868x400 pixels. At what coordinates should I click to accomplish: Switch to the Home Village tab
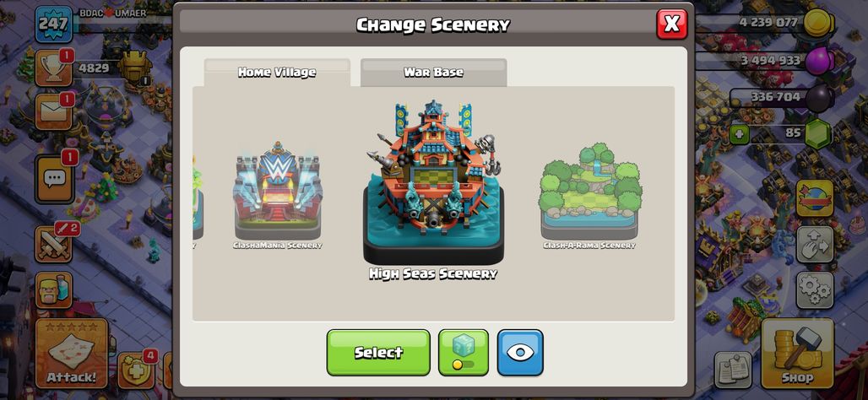[277, 73]
